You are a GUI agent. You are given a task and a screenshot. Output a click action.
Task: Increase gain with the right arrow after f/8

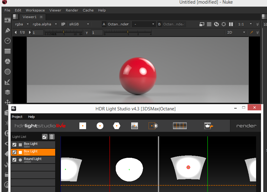[30, 32]
